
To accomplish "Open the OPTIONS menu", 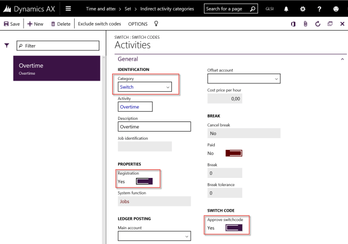I will point(138,24).
